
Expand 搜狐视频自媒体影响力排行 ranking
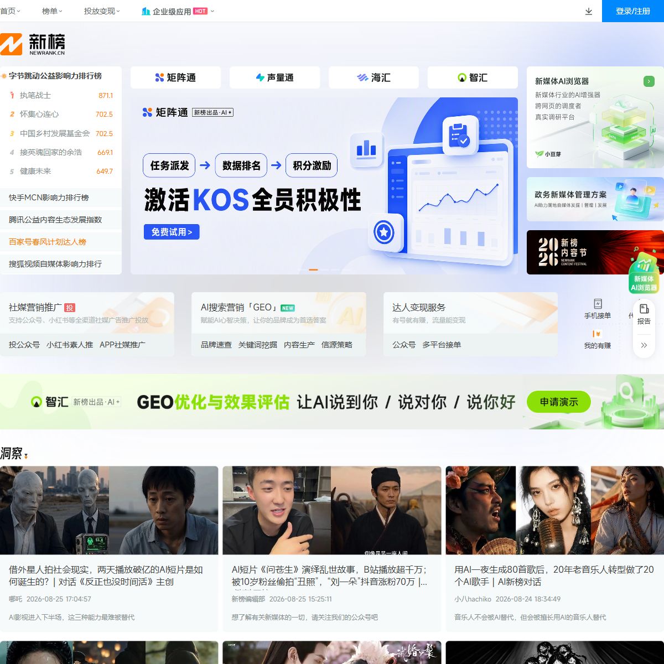point(61,264)
